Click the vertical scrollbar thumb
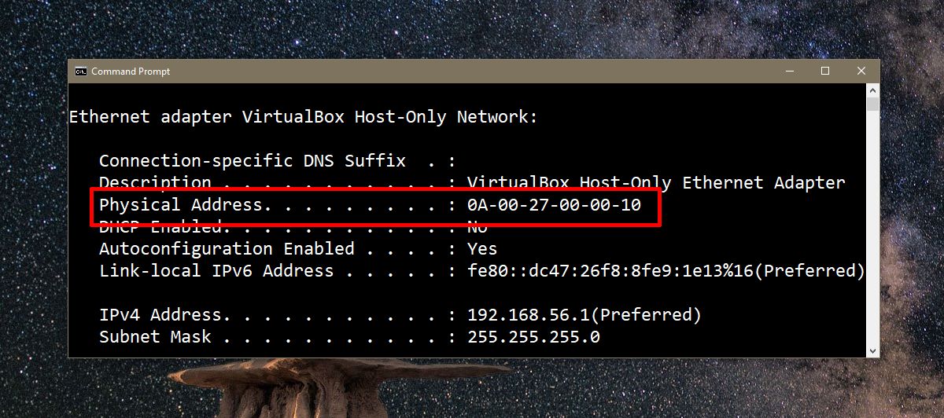The width and height of the screenshot is (944, 418). click(872, 104)
